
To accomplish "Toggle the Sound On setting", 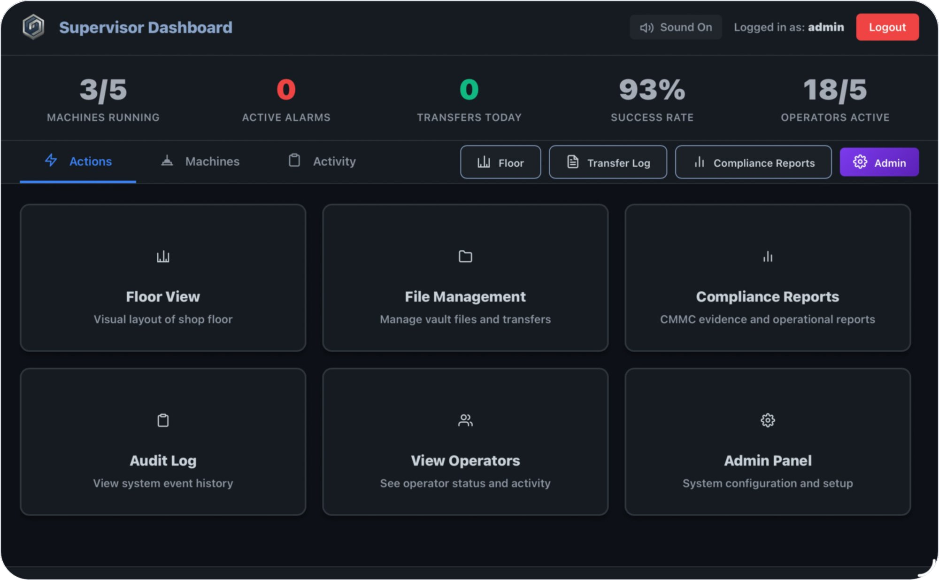I will (x=676, y=27).
